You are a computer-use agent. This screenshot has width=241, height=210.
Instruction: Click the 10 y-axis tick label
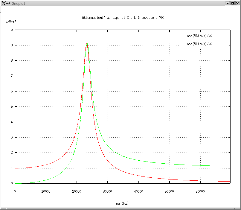coord(11,30)
